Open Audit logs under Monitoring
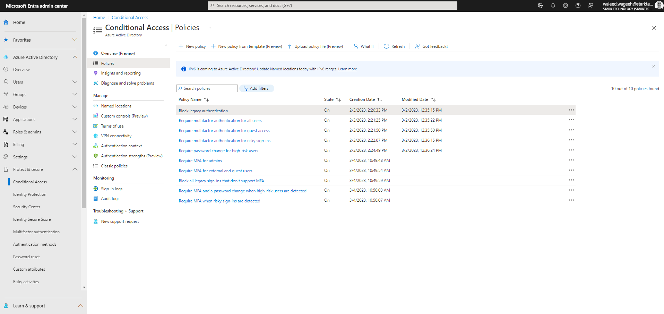664x314 pixels. [x=110, y=198]
